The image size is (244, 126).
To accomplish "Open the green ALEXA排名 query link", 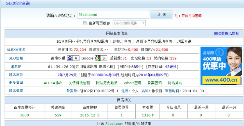I will tap(53, 83).
